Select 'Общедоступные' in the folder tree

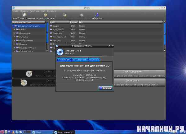click(27, 48)
